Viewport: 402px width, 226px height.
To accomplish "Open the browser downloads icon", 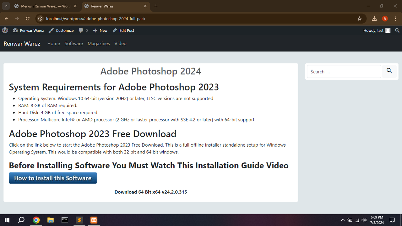I will 374,19.
